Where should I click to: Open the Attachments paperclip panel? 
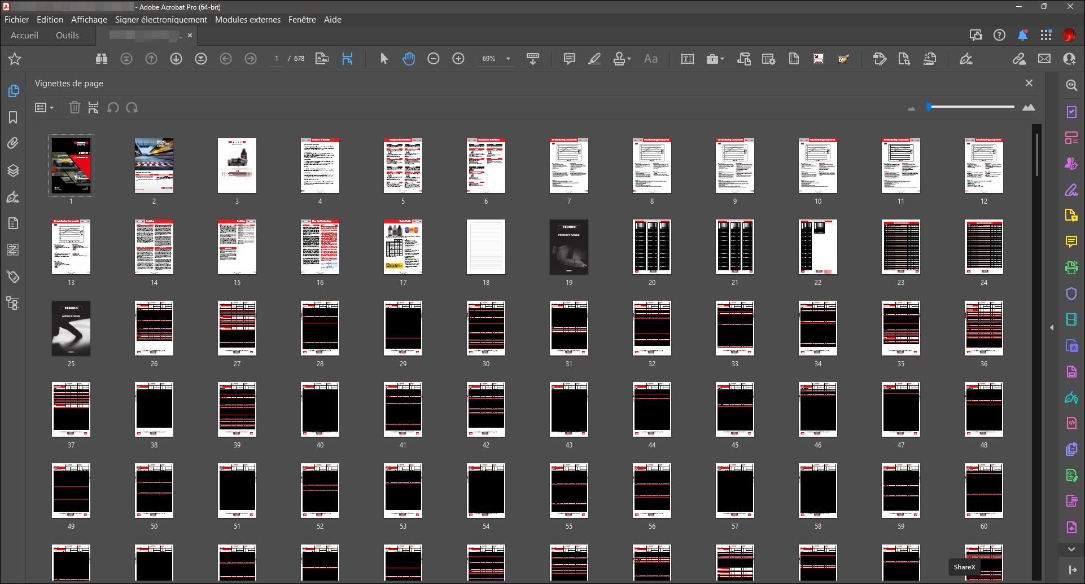pyautogui.click(x=13, y=143)
